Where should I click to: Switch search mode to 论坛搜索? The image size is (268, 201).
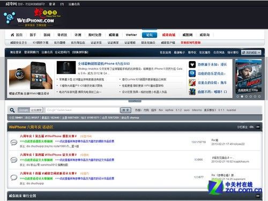(x=36, y=110)
